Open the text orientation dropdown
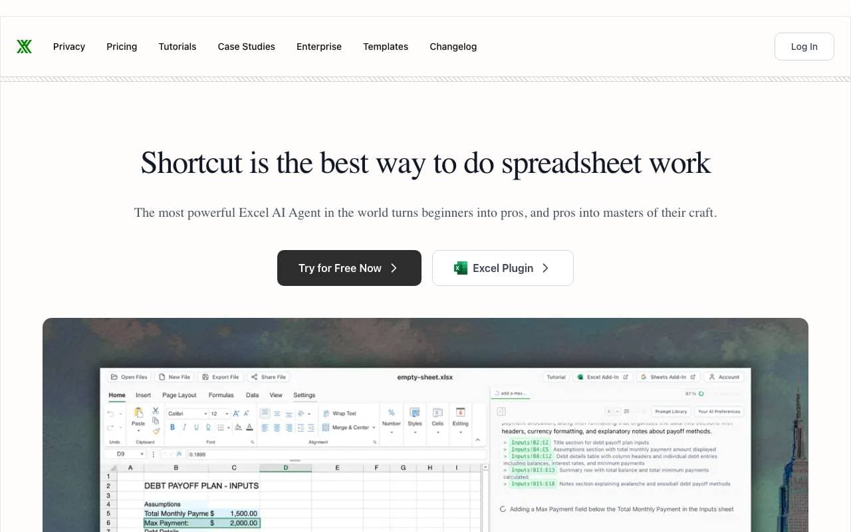The image size is (851, 532). (x=304, y=414)
